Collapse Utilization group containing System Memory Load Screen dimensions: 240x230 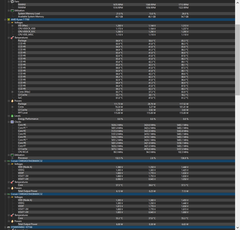point(9,11)
